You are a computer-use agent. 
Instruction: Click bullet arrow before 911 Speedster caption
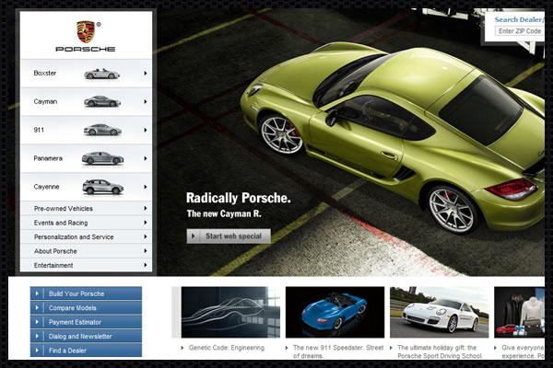coord(287,348)
